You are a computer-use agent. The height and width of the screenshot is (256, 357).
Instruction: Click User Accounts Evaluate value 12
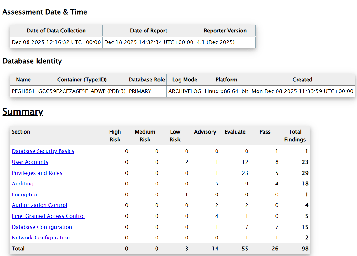(x=245, y=162)
